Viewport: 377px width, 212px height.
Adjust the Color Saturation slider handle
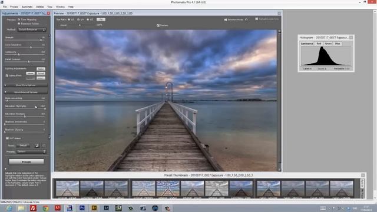pos(31,47)
